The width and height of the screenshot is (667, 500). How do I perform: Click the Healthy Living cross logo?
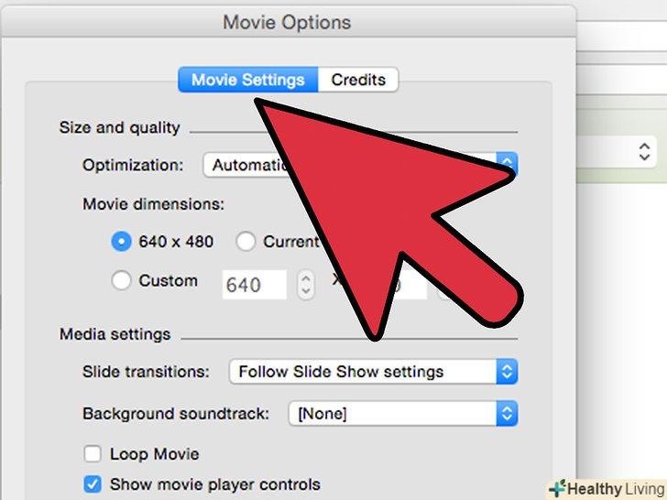[559, 488]
